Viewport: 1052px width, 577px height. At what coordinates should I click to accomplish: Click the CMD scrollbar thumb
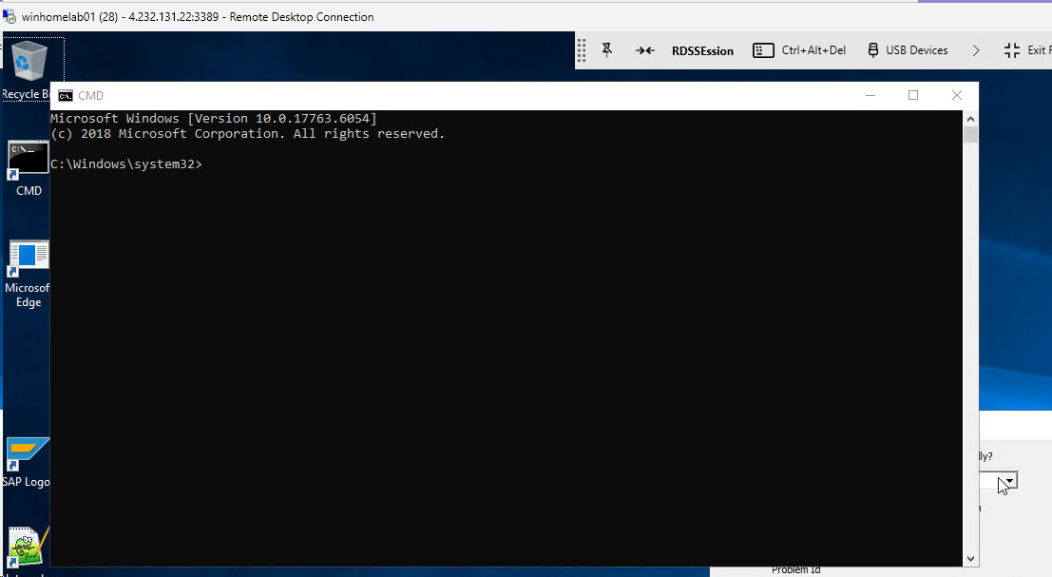[x=970, y=134]
